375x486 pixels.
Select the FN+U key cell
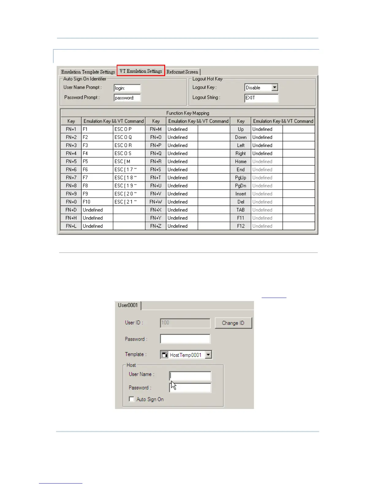click(x=156, y=186)
